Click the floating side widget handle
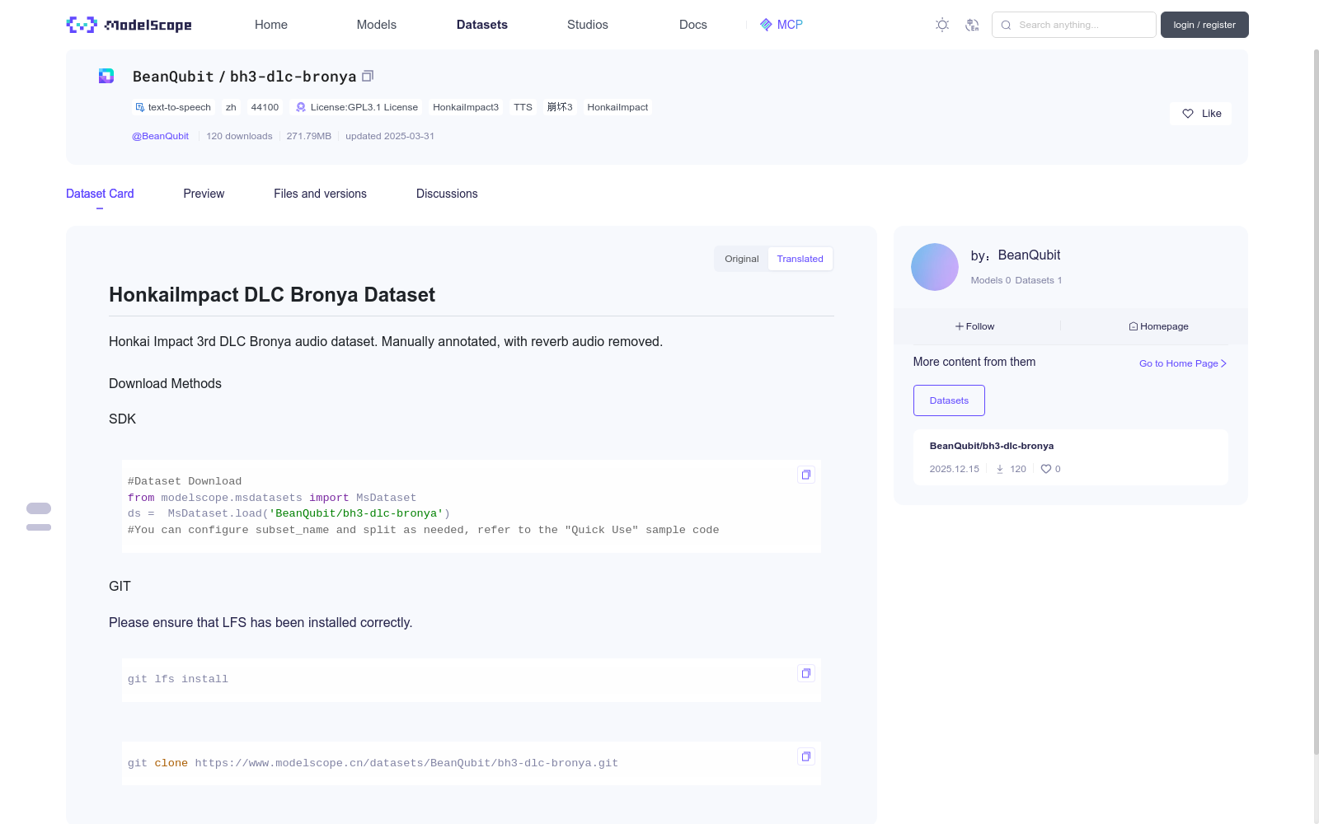The height and width of the screenshot is (824, 1319). [x=39, y=517]
